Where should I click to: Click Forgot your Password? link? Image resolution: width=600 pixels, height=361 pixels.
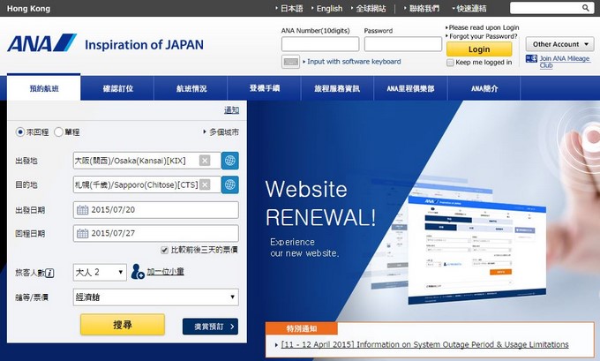484,36
